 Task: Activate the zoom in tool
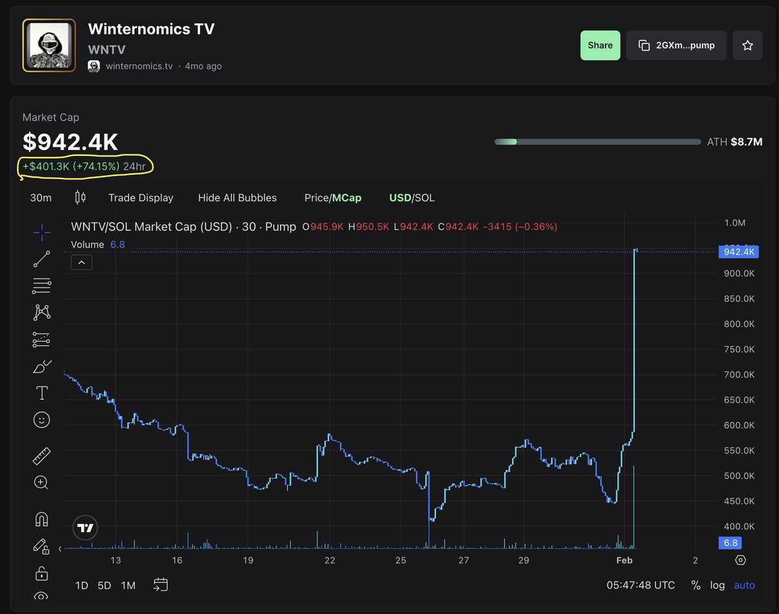[x=42, y=482]
